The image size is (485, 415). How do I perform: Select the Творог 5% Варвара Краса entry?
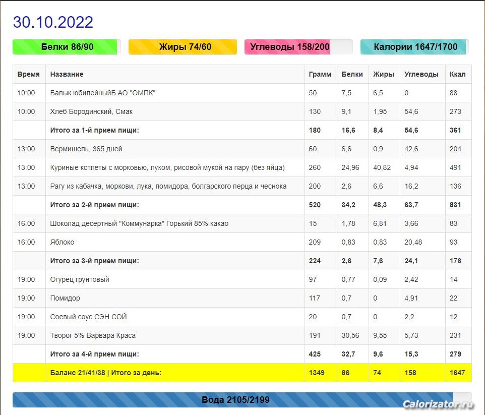click(x=93, y=335)
